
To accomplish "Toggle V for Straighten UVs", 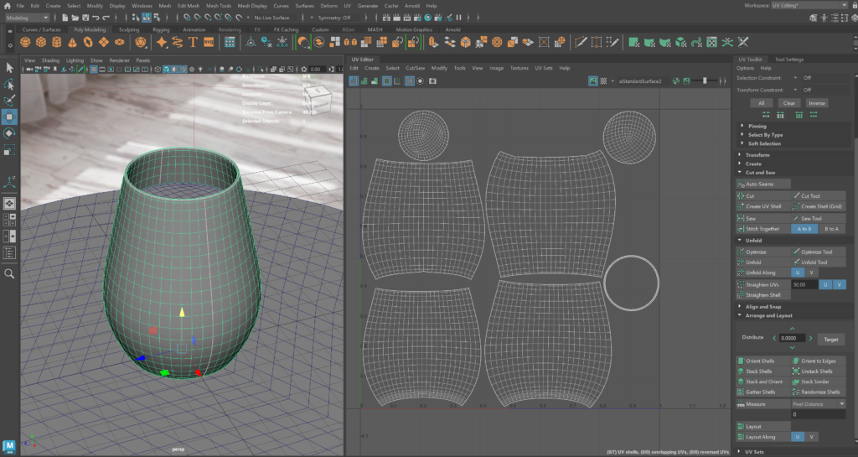I will pos(839,284).
